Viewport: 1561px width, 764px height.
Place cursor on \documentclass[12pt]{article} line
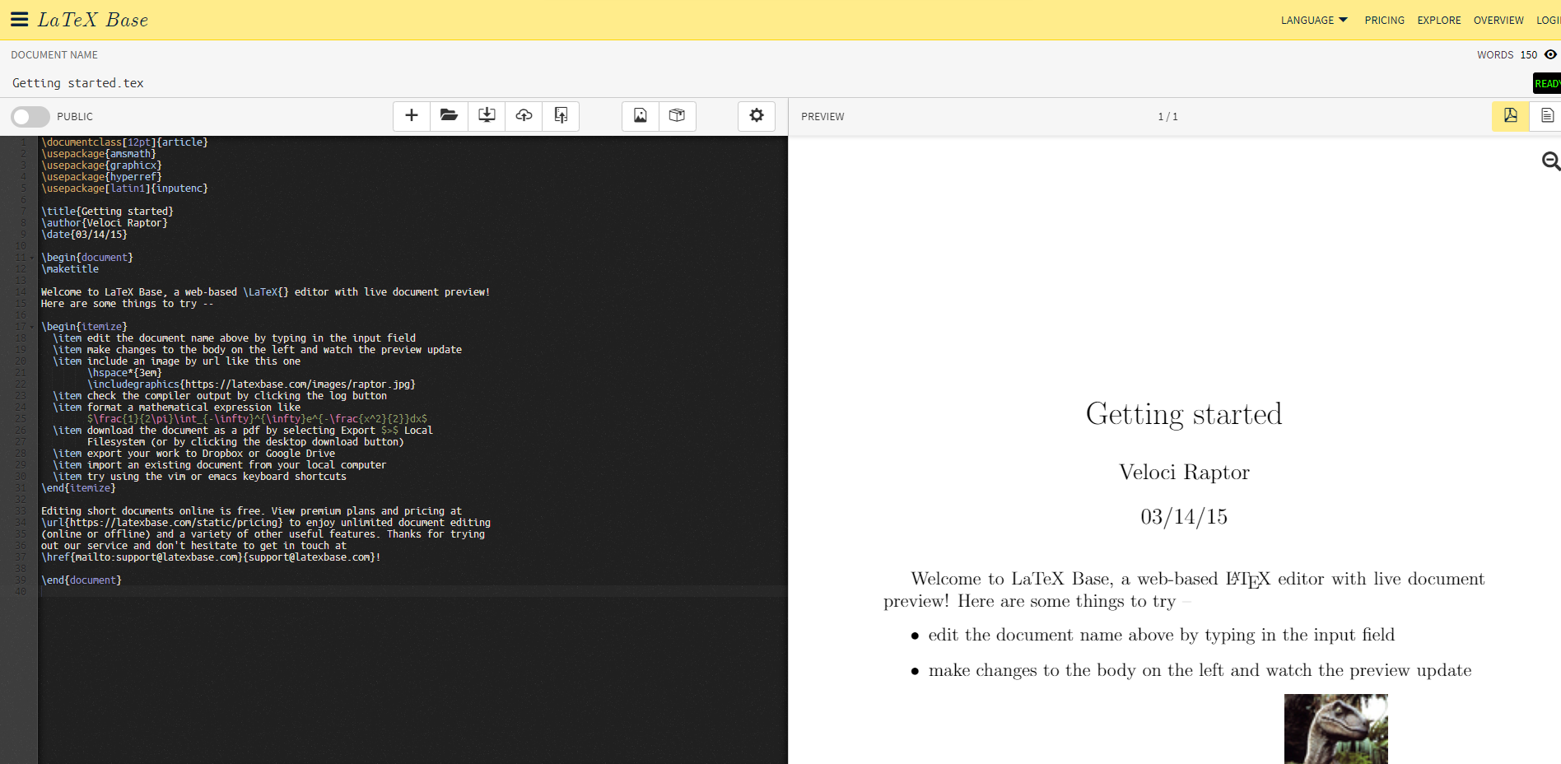click(x=124, y=142)
